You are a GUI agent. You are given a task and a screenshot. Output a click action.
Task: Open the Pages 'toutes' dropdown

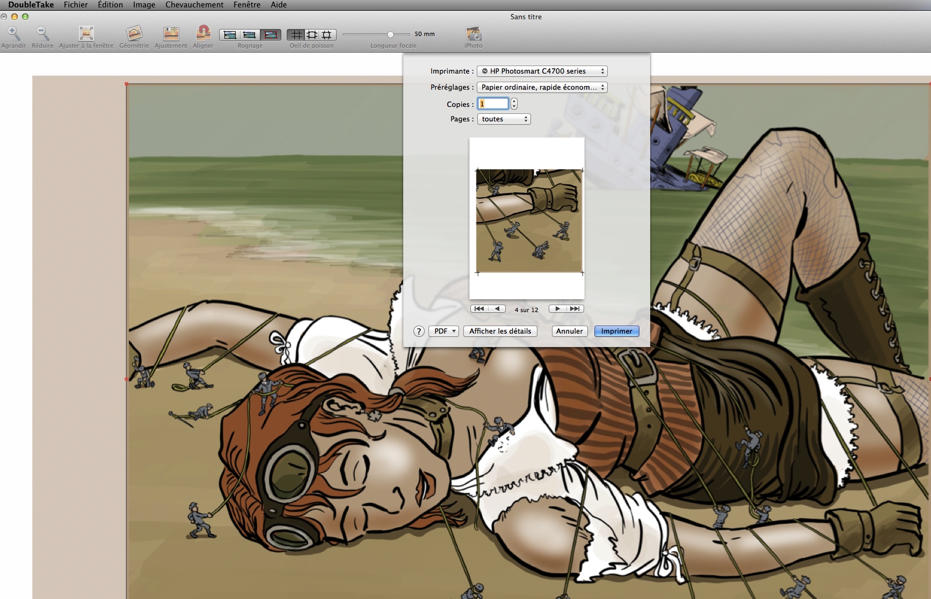click(x=504, y=119)
